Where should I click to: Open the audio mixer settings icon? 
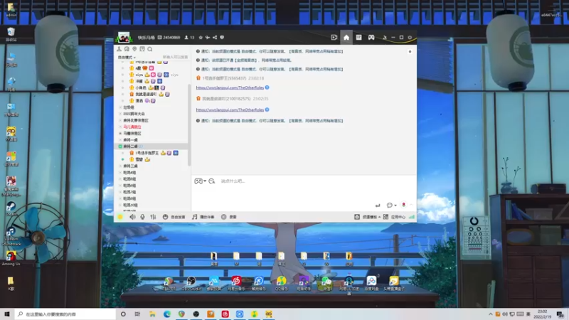point(153,217)
